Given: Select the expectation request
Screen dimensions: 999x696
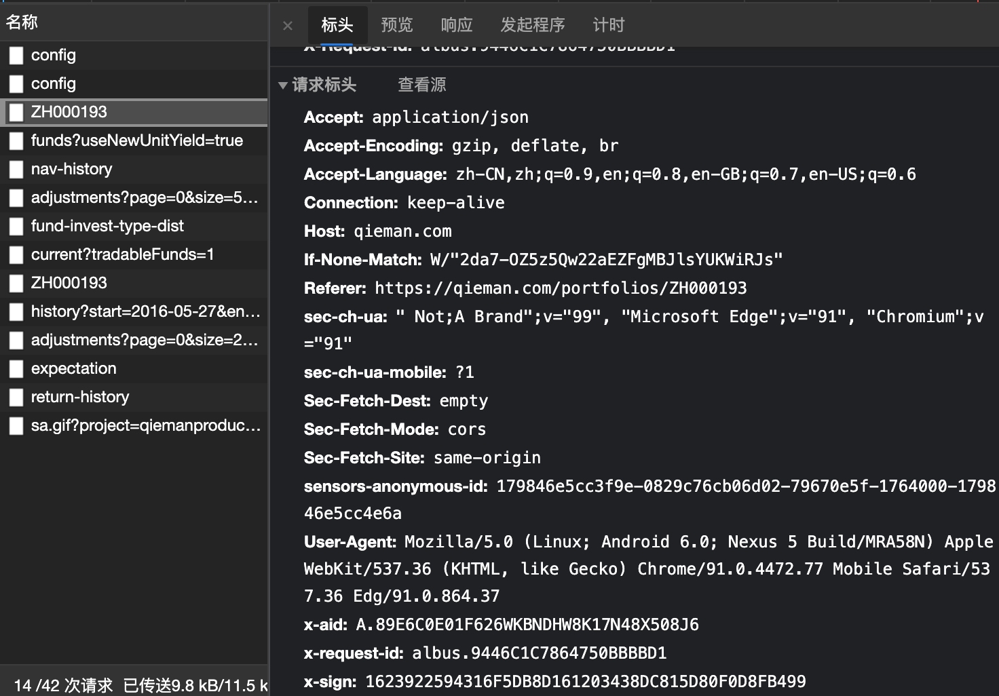Looking at the screenshot, I should tap(134, 368).
